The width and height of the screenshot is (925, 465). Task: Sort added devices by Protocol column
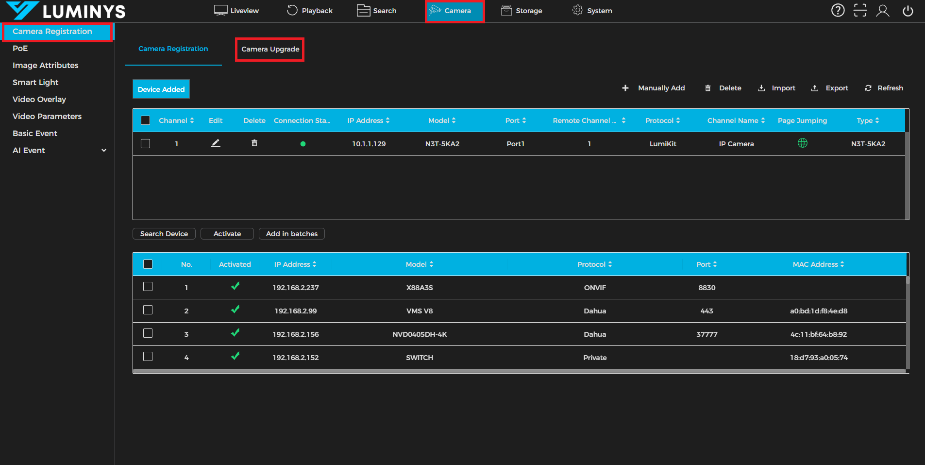pos(662,121)
